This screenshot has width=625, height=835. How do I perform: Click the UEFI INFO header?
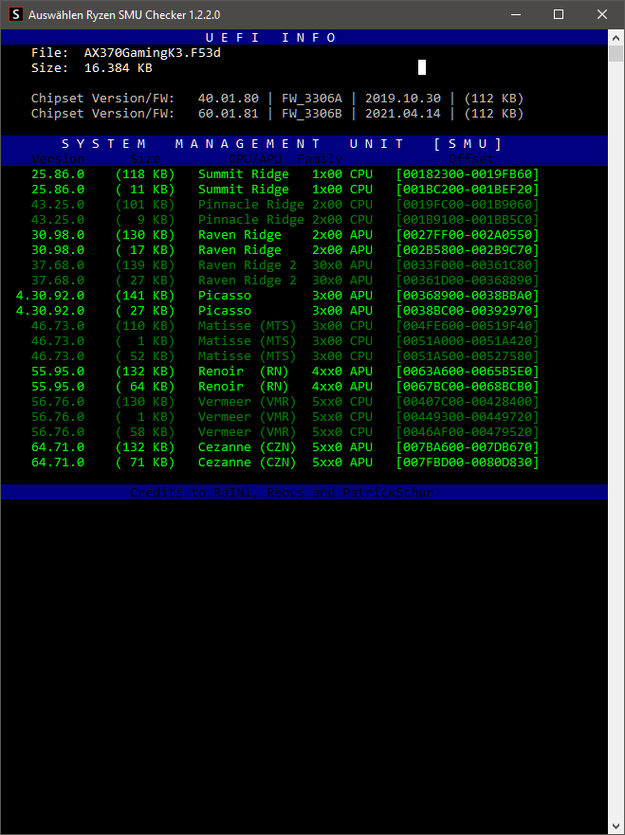tap(271, 37)
